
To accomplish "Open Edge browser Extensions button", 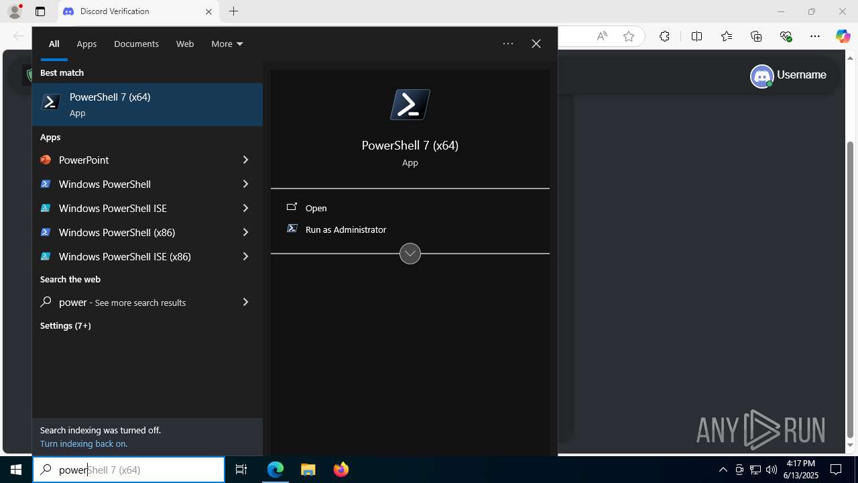I will 664,36.
